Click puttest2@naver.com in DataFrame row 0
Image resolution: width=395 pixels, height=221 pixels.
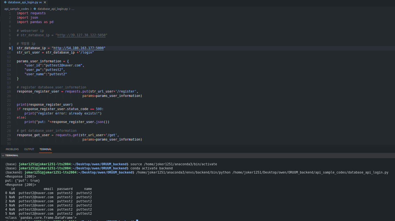[x=36, y=193]
